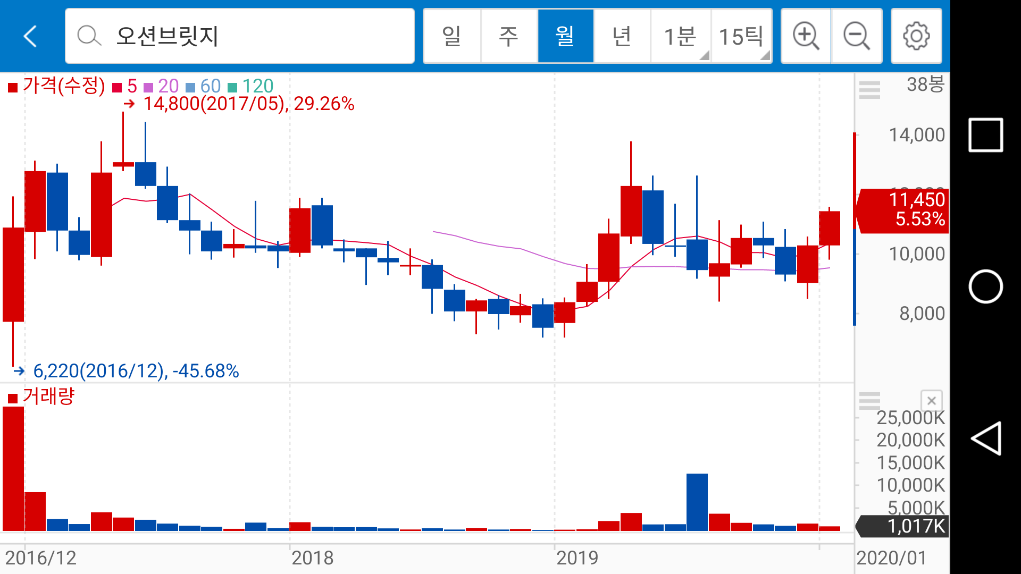Tap the 거래량 volume legend label
Screen dimensions: 1021x574
(41, 396)
